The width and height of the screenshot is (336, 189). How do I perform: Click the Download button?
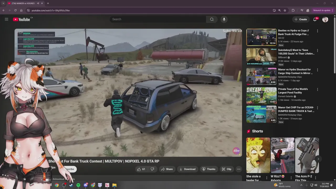187,169
